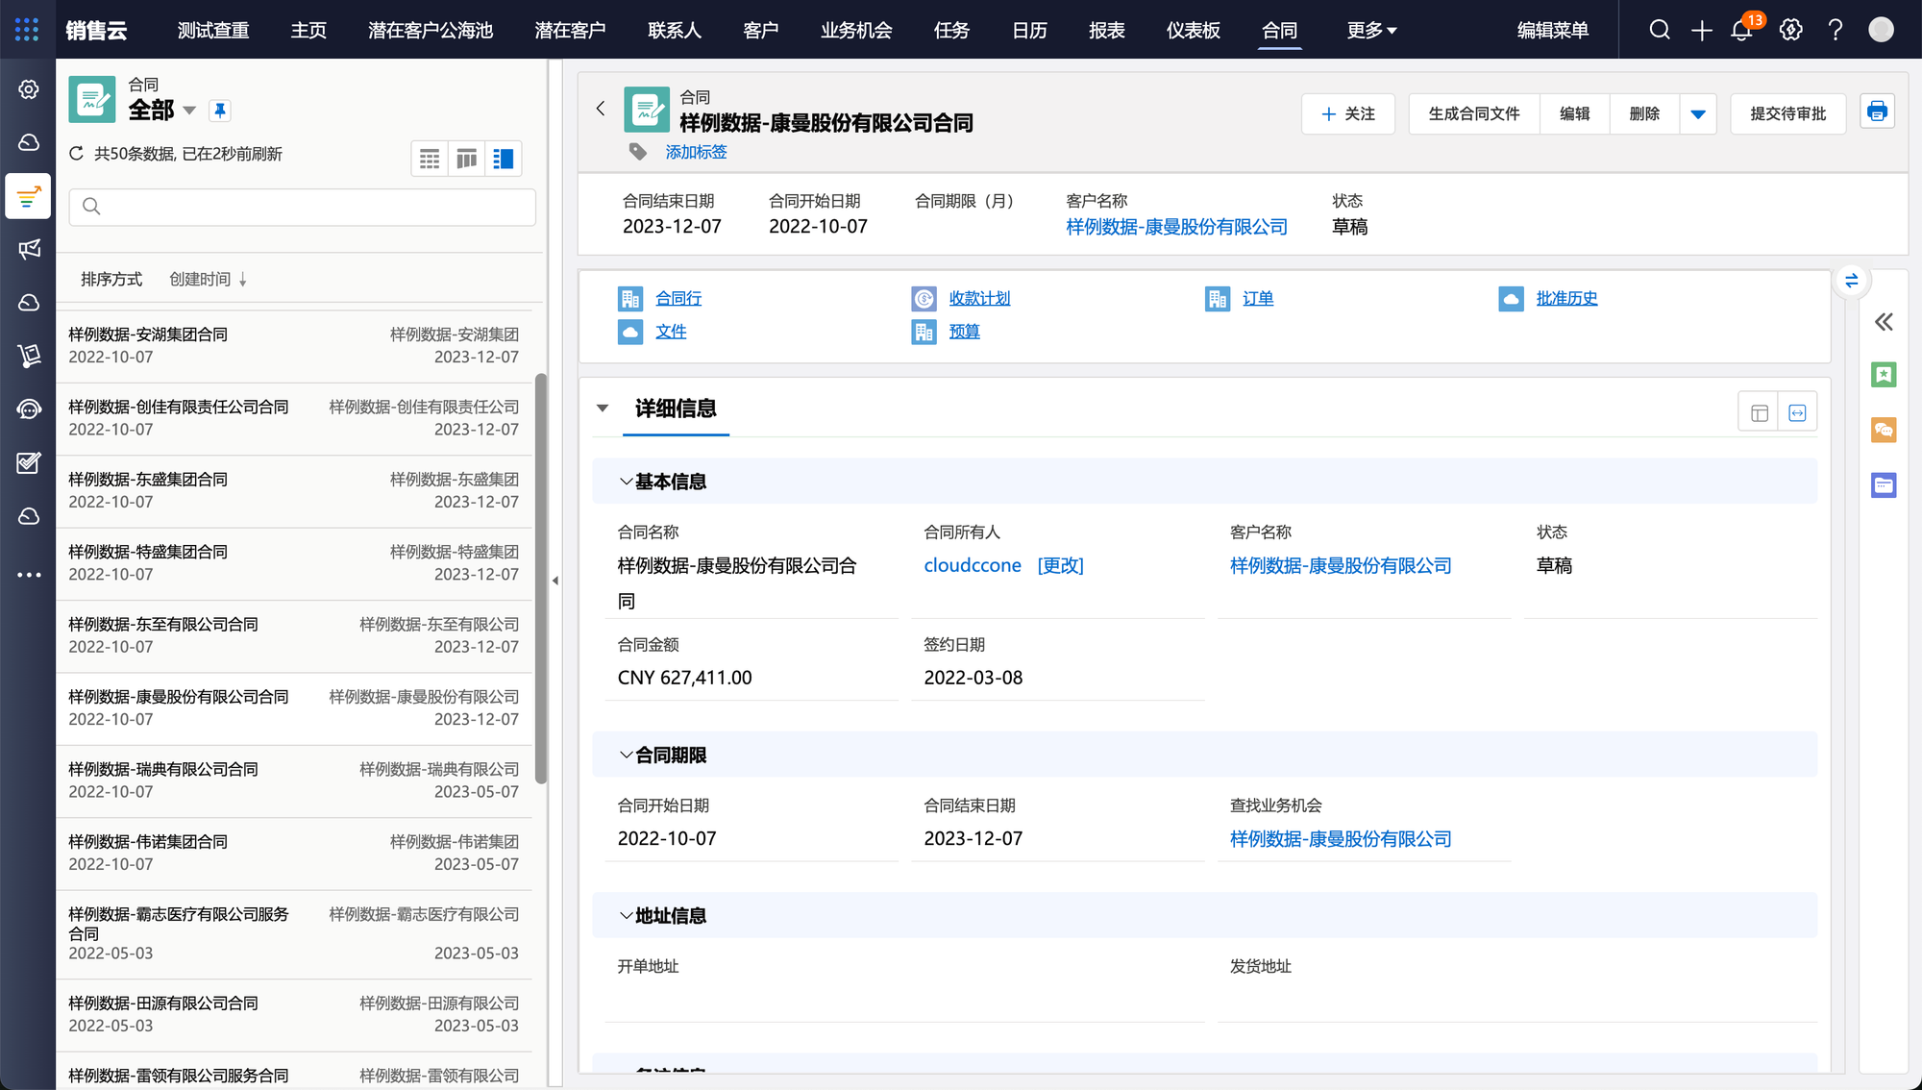Select the split list-detail view
The image size is (1922, 1090).
point(503,159)
